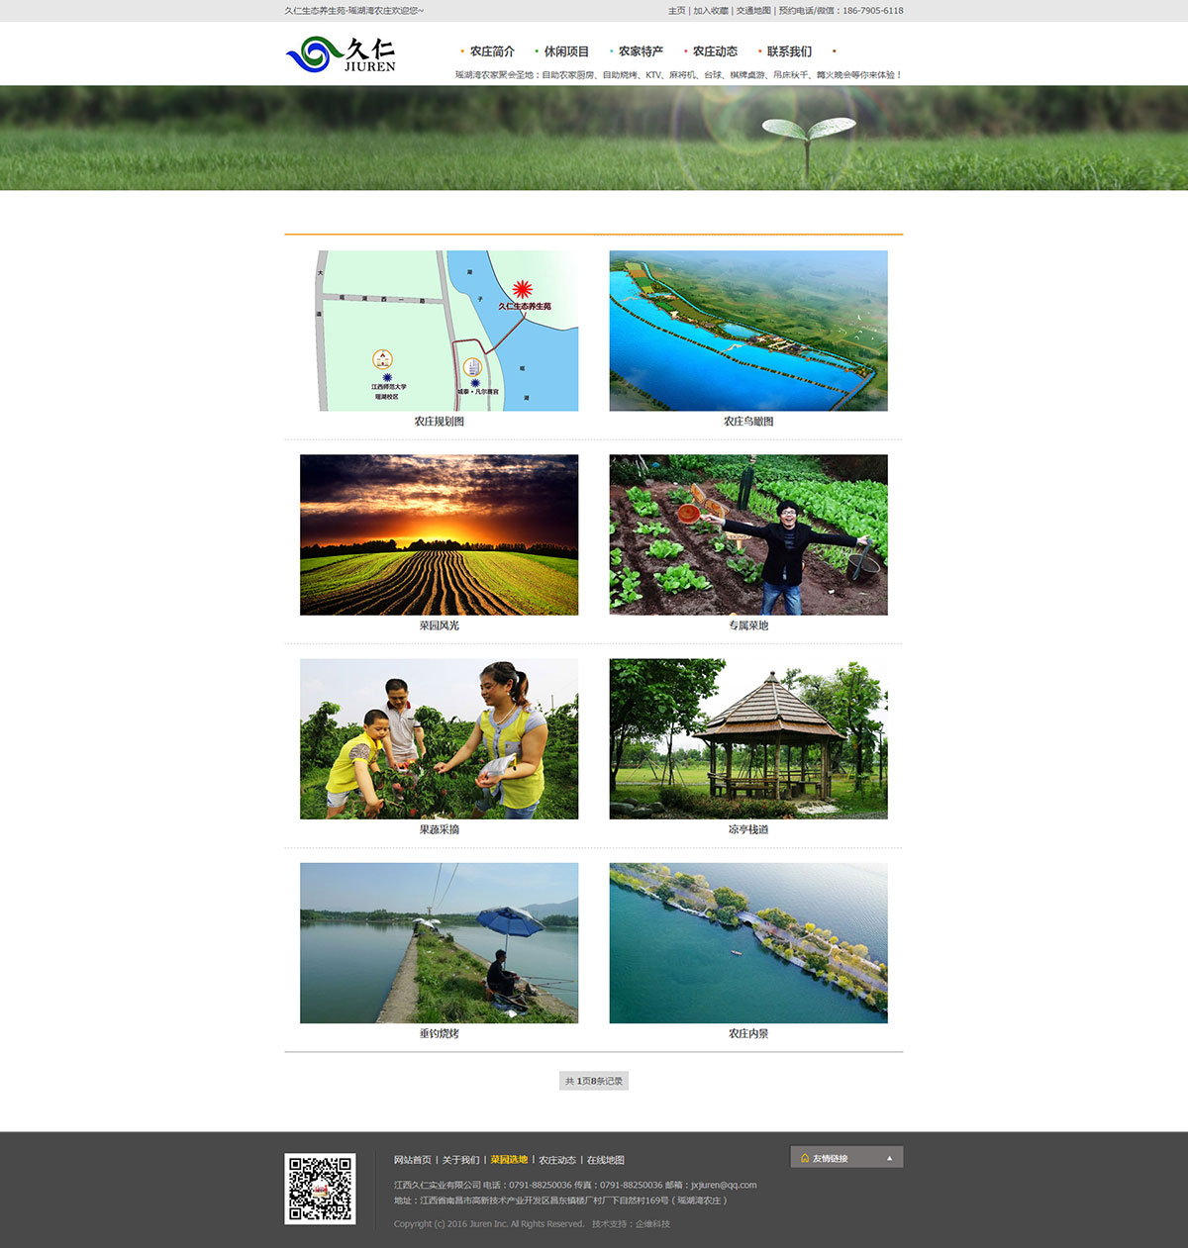Open the 农庄简介 menu item
The width and height of the screenshot is (1188, 1248).
pos(491,51)
